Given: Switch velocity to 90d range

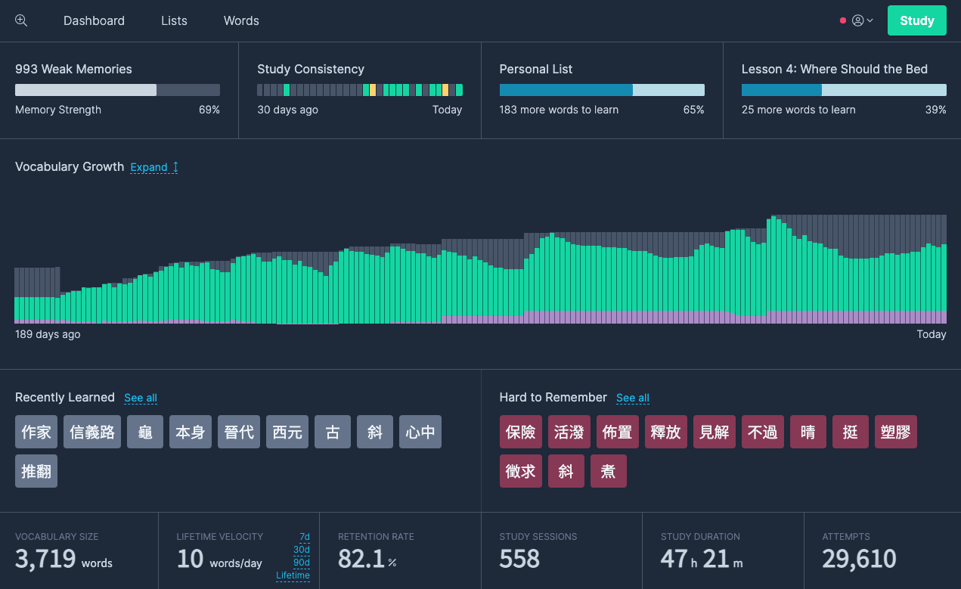Looking at the screenshot, I should (301, 563).
